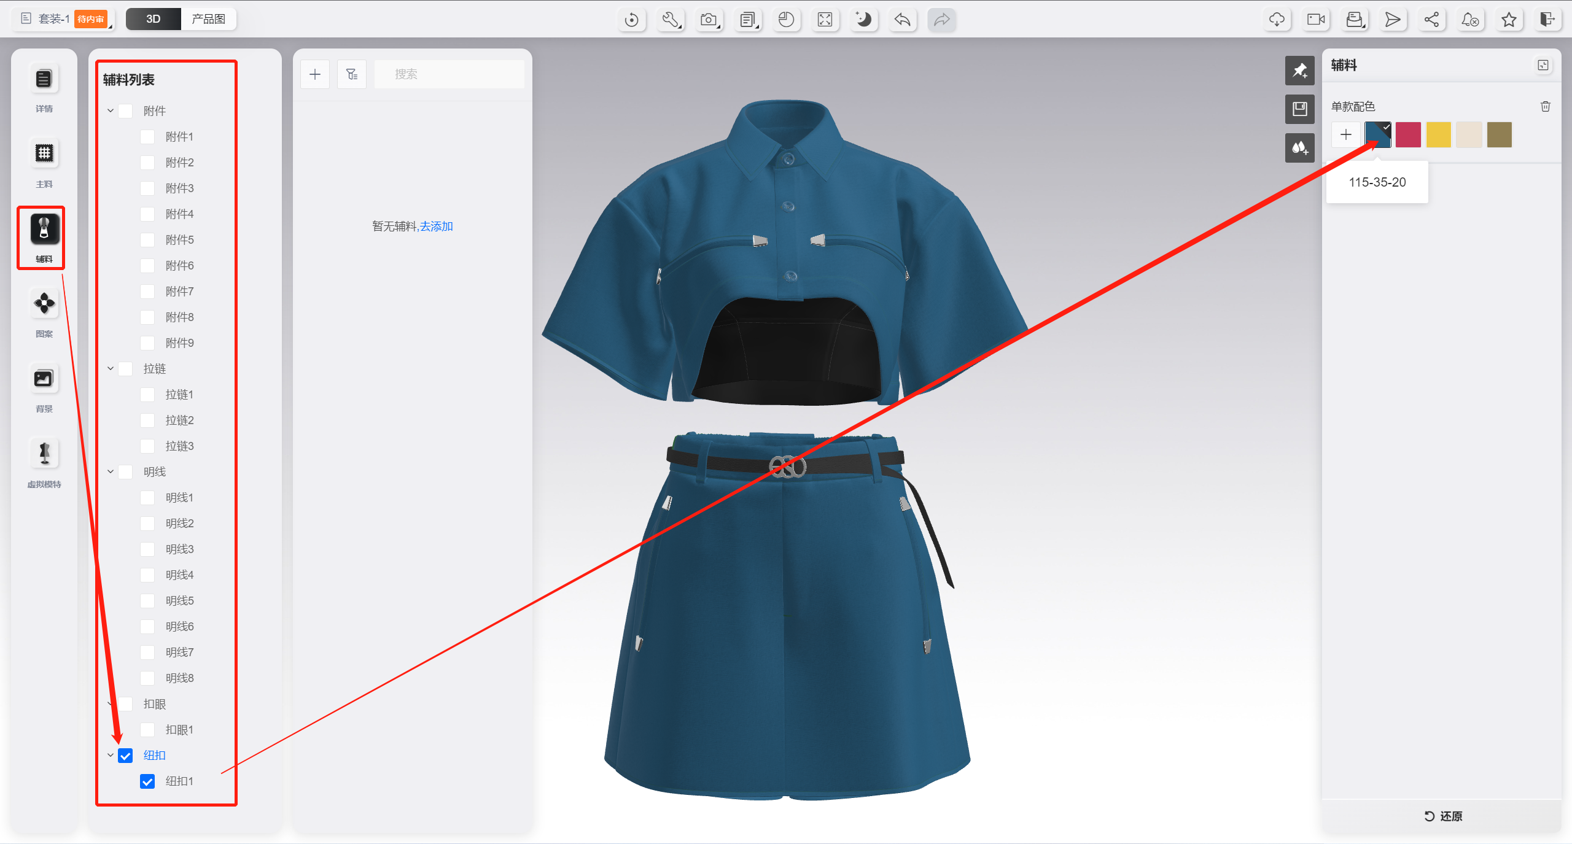Click the share icon in top toolbar

[x=1431, y=20]
